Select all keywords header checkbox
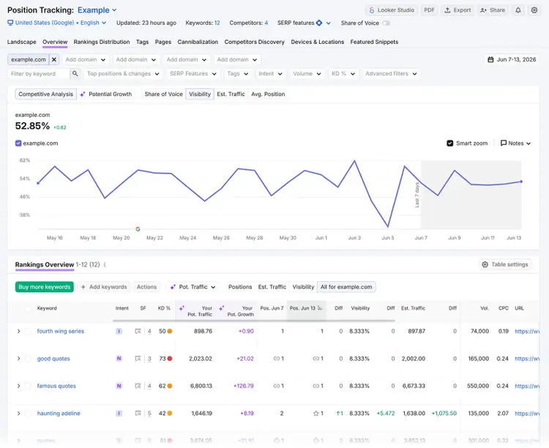The height and width of the screenshot is (448, 549). (x=28, y=309)
